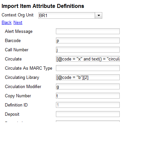Image resolution: width=147 pixels, height=142 pixels.
Task: Focus the Barcode text box
Action: pos(88,40)
